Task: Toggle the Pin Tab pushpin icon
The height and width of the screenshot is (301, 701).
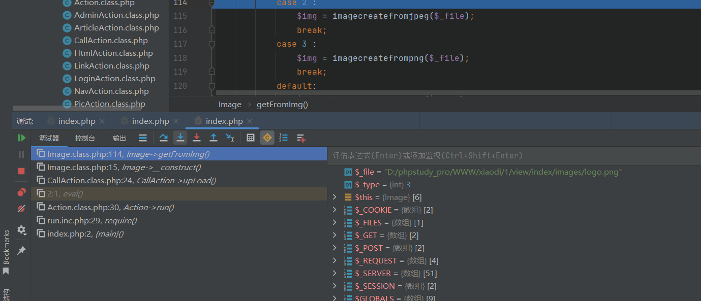Action: tap(21, 251)
